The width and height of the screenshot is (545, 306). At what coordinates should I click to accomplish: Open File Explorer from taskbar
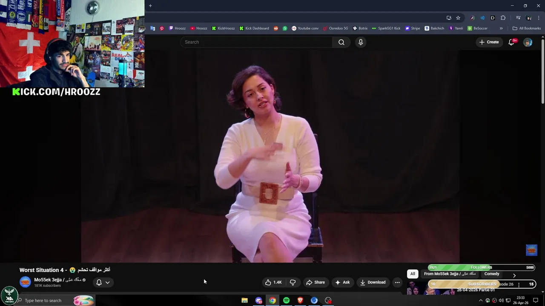point(244,300)
